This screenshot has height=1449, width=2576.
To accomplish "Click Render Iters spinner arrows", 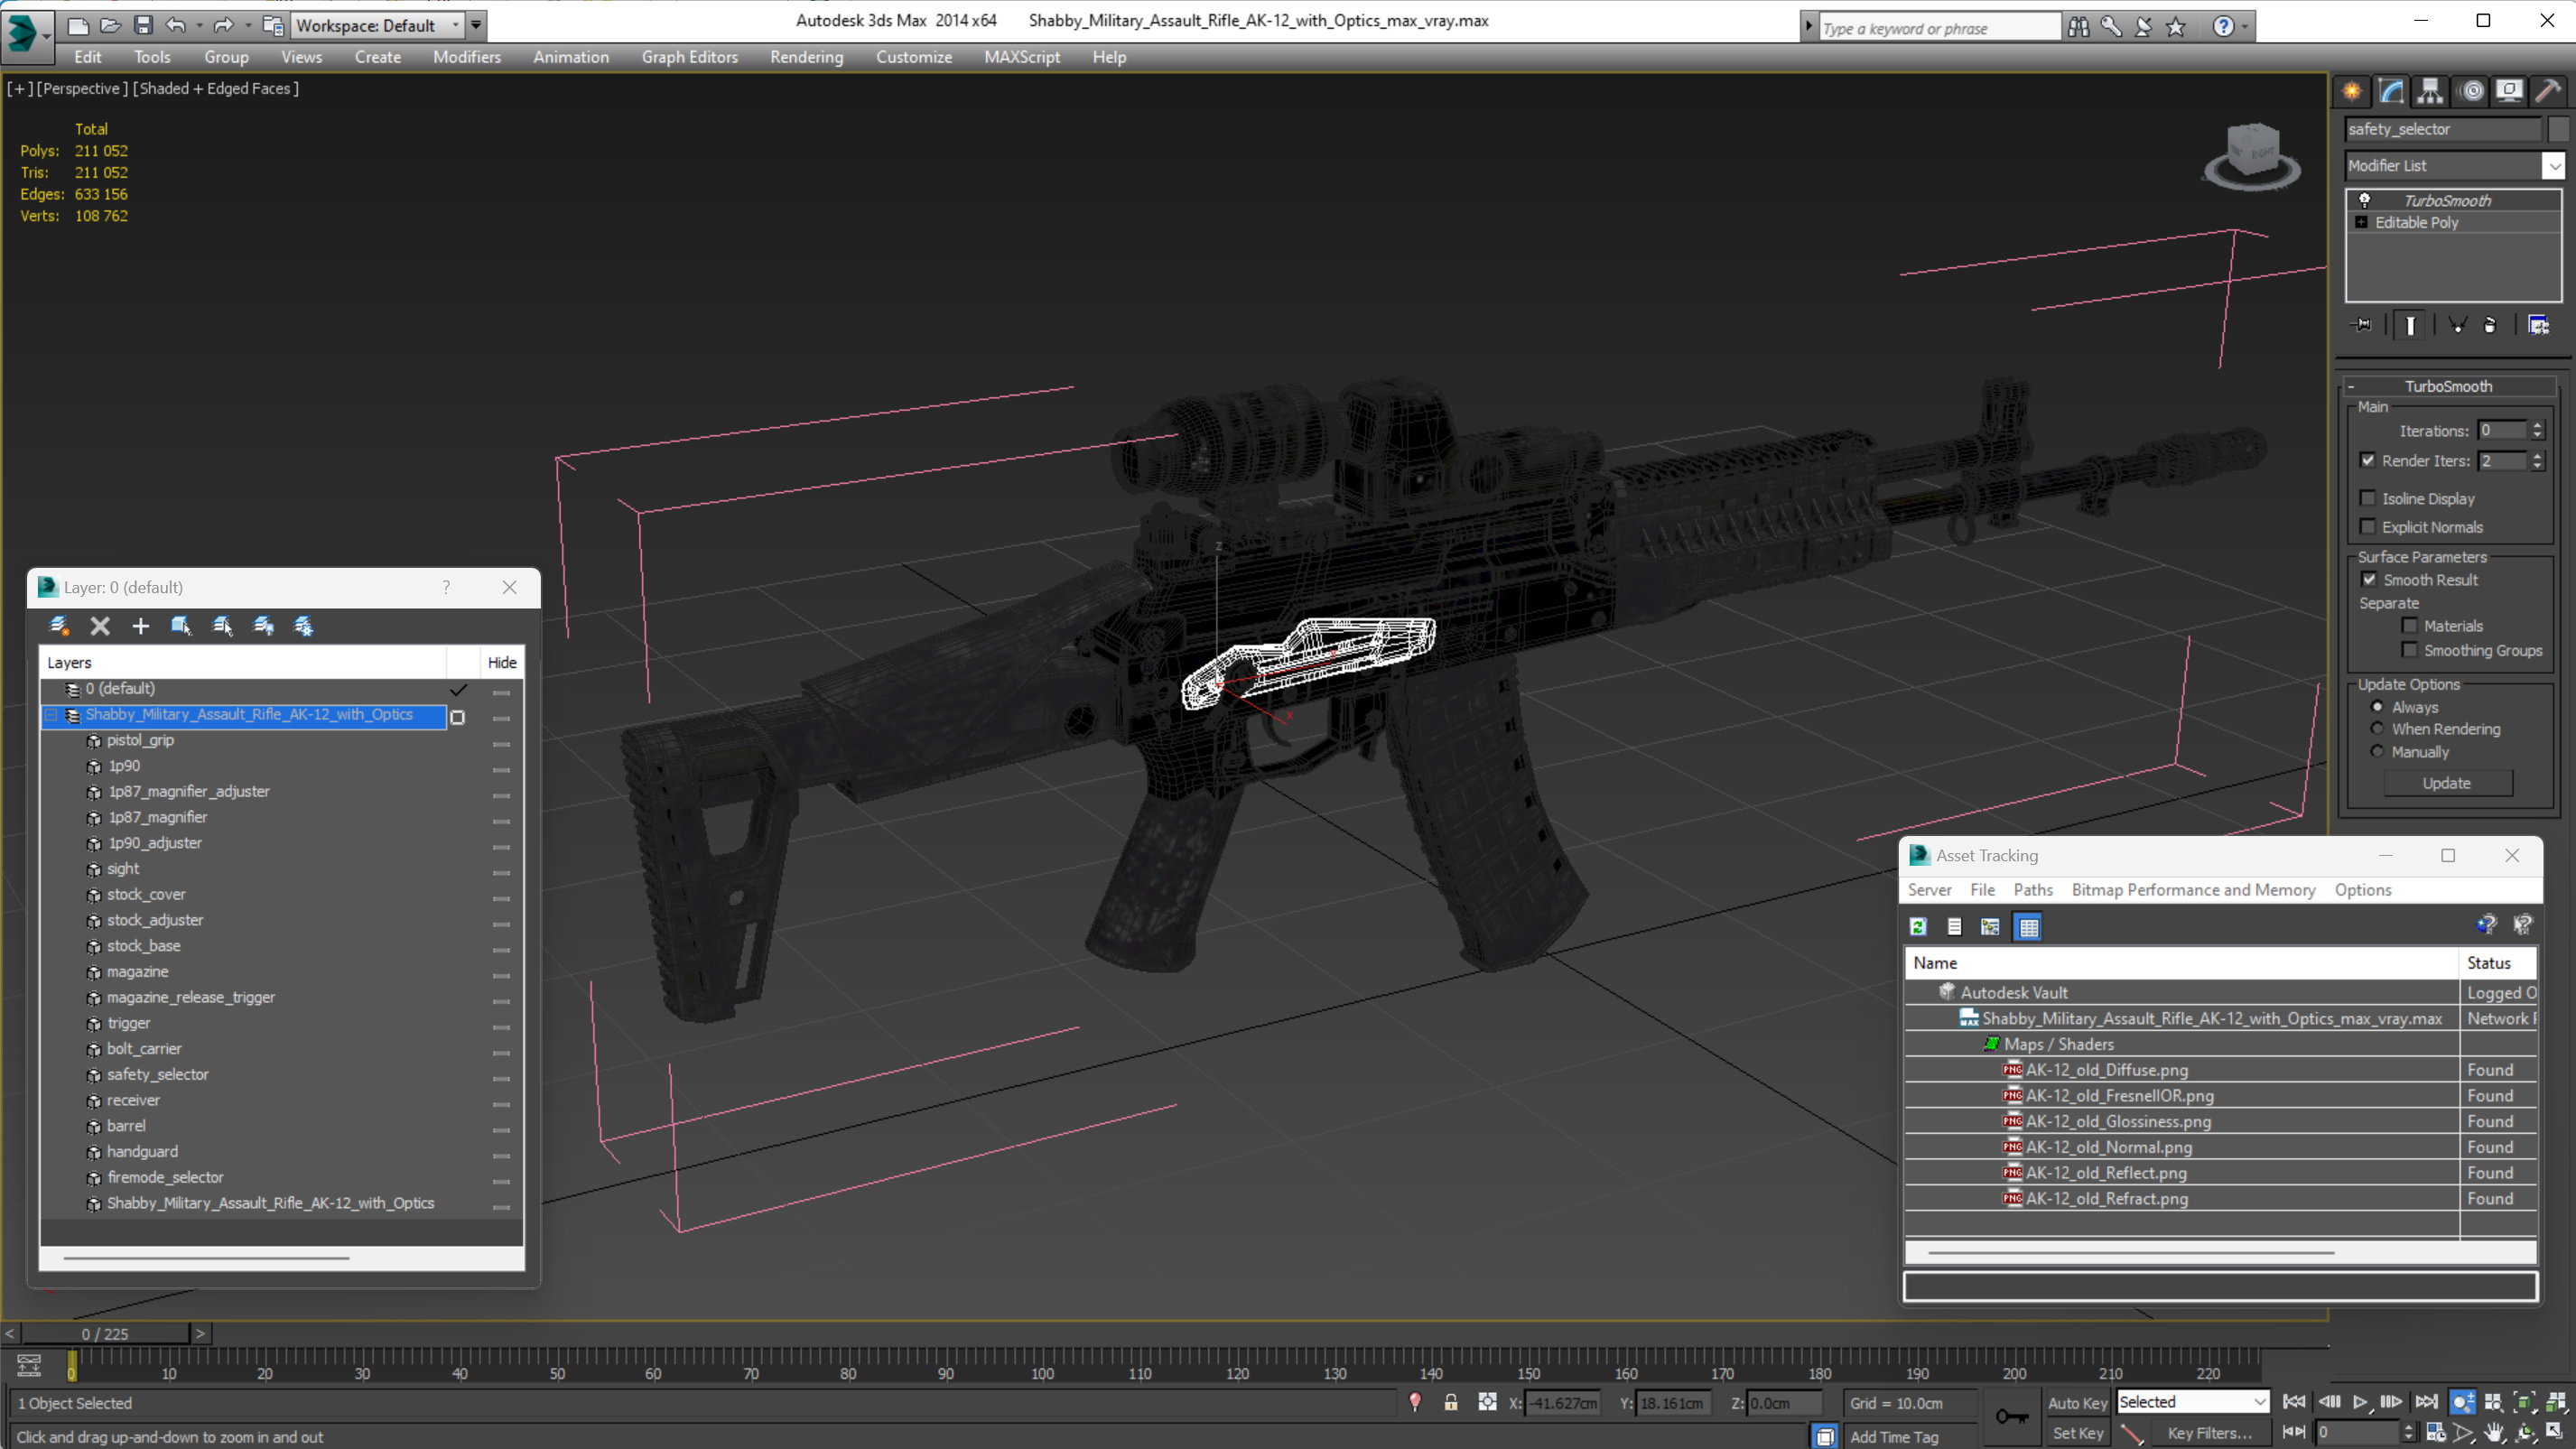I will pos(2537,460).
